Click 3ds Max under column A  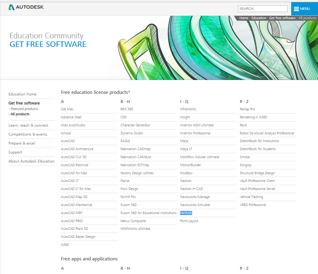pyautogui.click(x=67, y=109)
